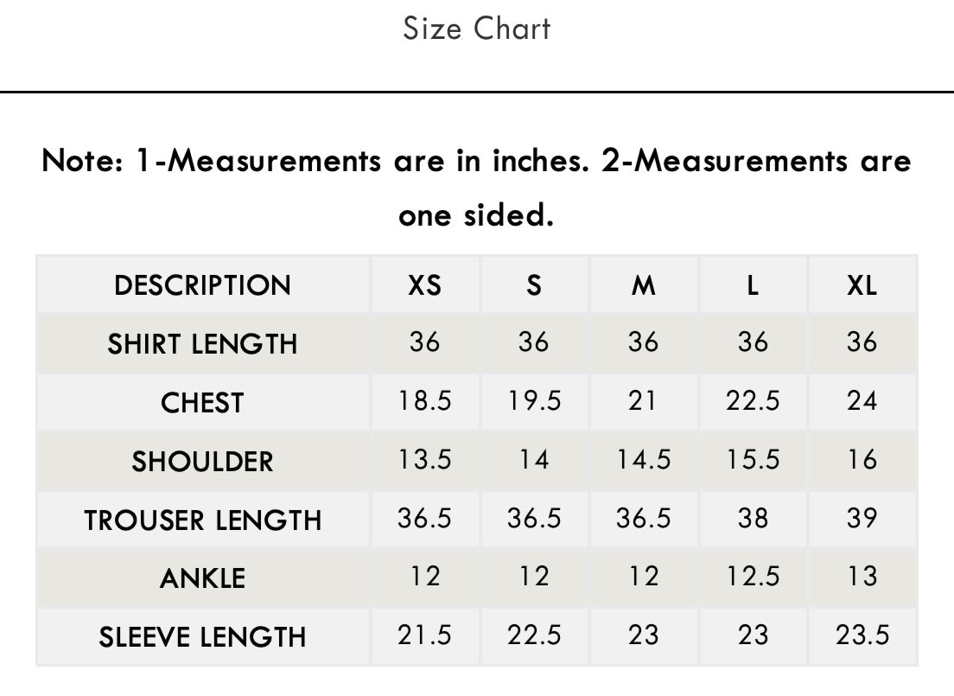954x696 pixels.
Task: Select the S size column header
Action: coord(533,285)
